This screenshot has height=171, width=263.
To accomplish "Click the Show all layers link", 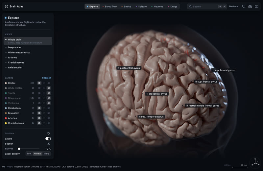I will click(x=46, y=78).
